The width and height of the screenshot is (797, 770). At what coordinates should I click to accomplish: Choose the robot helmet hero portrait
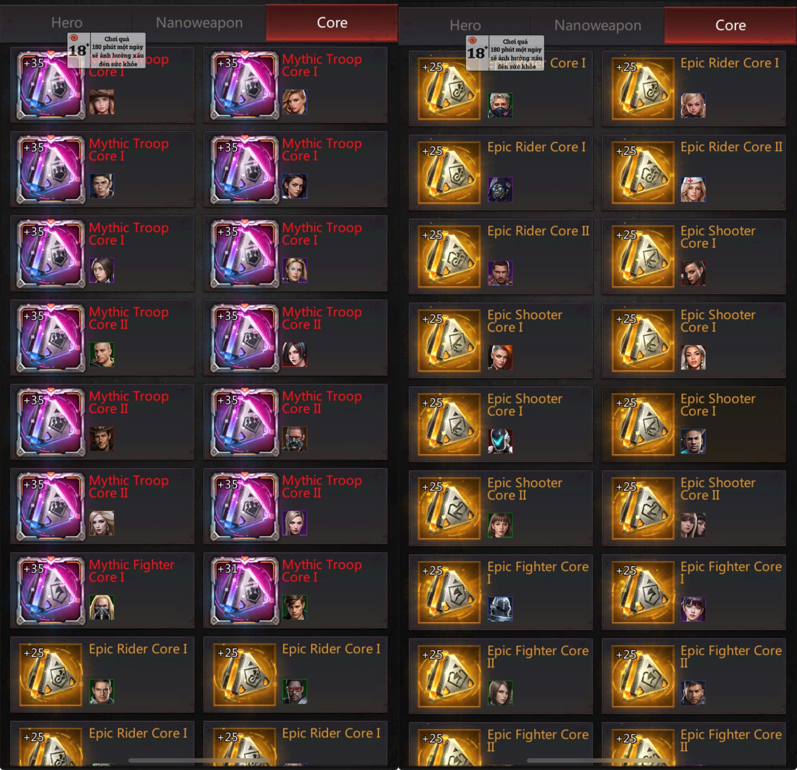pyautogui.click(x=500, y=441)
